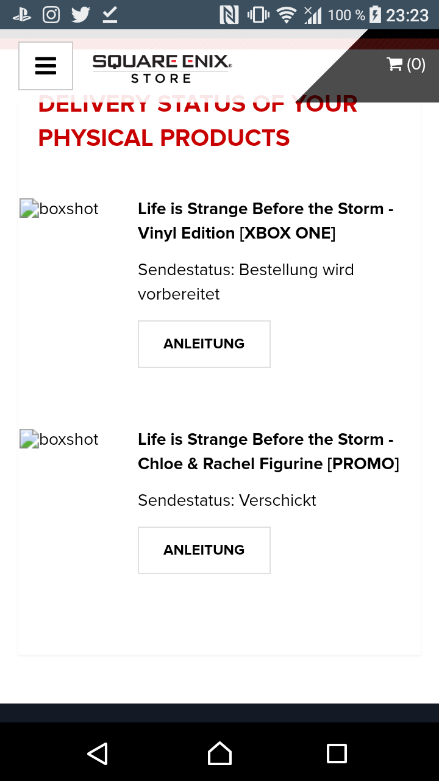Open the hamburger navigation menu
This screenshot has width=439, height=781.
click(46, 66)
